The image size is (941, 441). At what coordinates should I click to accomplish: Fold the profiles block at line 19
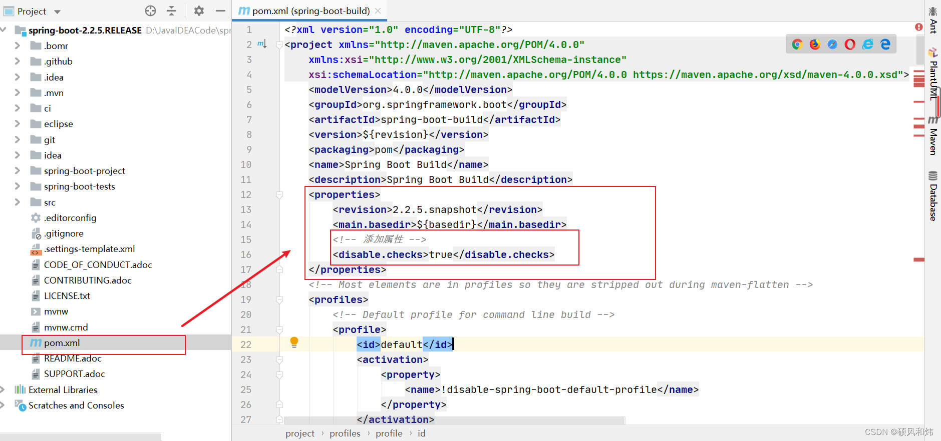coord(279,299)
